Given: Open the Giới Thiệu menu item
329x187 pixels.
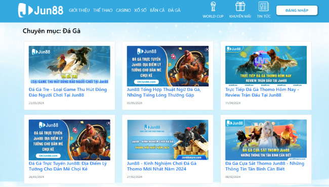Looking at the screenshot, I should pos(79,10).
